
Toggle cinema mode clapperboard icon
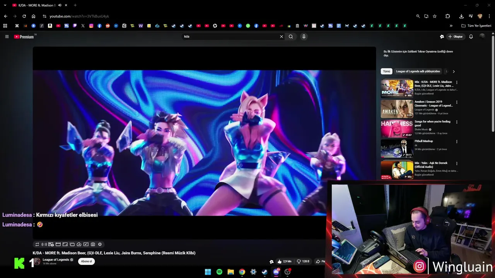tap(58, 244)
